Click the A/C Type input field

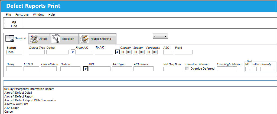[122, 69]
